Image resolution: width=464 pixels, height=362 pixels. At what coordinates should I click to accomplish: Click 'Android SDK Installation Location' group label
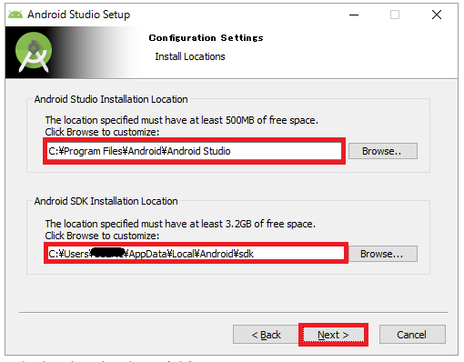[x=106, y=201]
